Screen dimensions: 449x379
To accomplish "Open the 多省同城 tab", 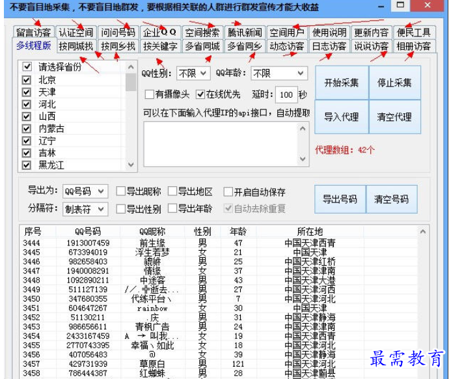I will [202, 46].
